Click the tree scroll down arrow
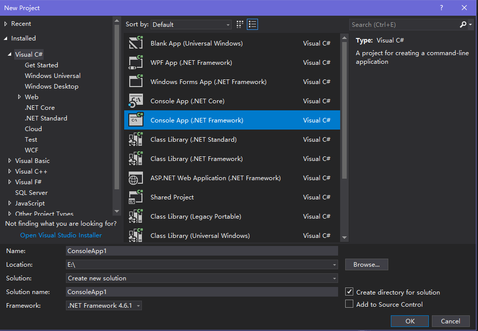This screenshot has width=478, height=331. pos(117,211)
